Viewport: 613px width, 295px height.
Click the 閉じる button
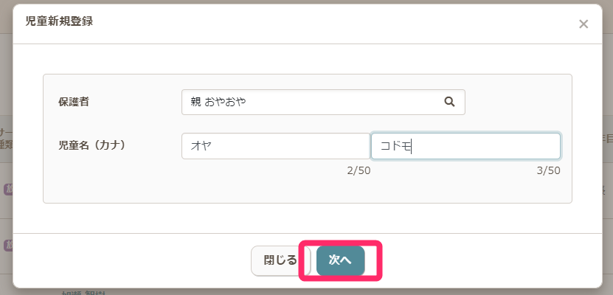(280, 260)
